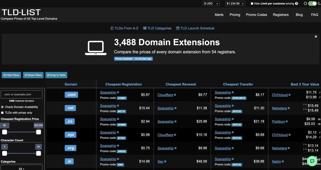Open the $1,234.56 number format dropdown

point(235,4)
